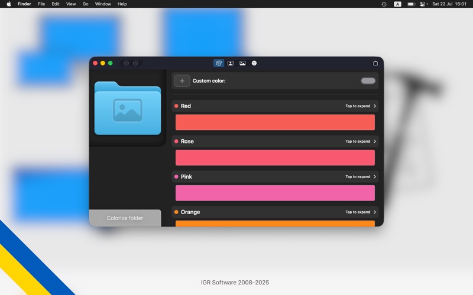Click the Colorize folder button
This screenshot has width=473, height=295.
pos(125,218)
